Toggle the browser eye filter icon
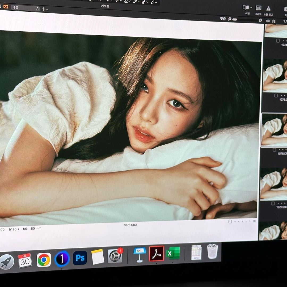Viewport: 287px width, 287px height. 268,21
